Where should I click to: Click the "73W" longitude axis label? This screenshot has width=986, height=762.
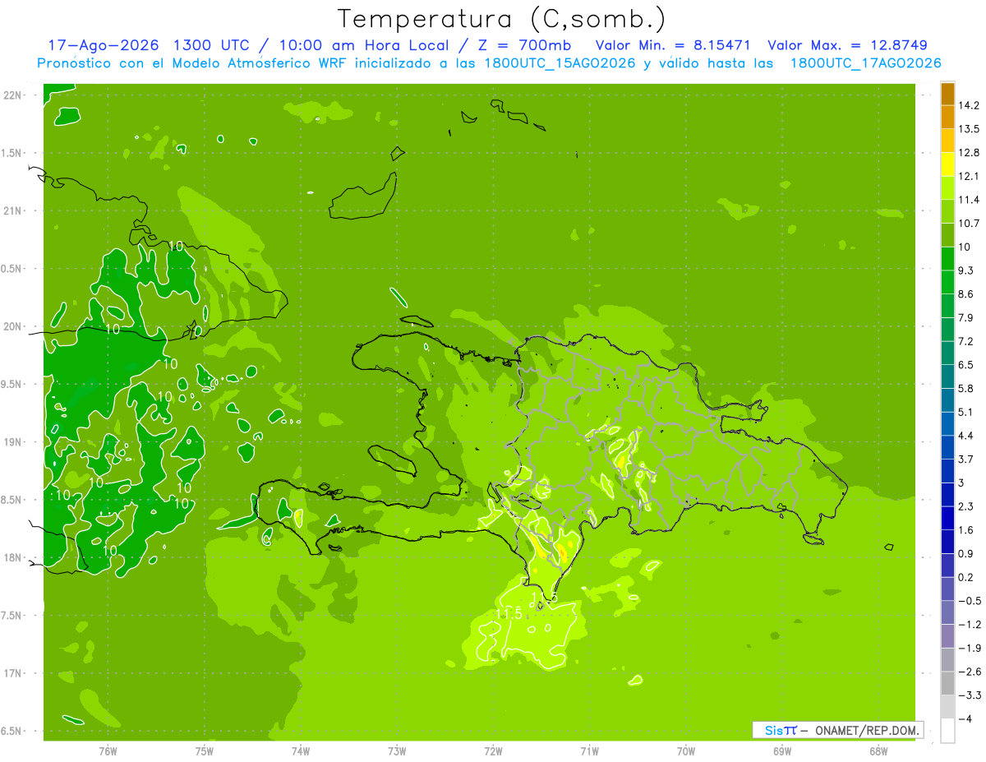397,750
